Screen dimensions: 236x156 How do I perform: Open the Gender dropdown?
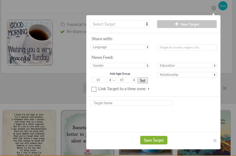tap(120, 66)
